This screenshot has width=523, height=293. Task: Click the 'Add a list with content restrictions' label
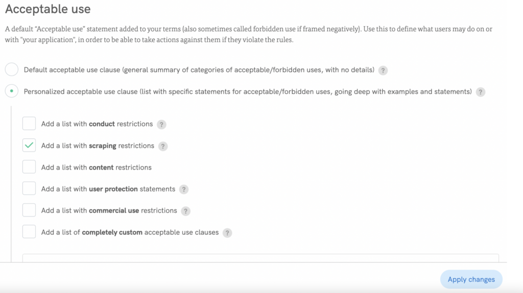(x=97, y=167)
